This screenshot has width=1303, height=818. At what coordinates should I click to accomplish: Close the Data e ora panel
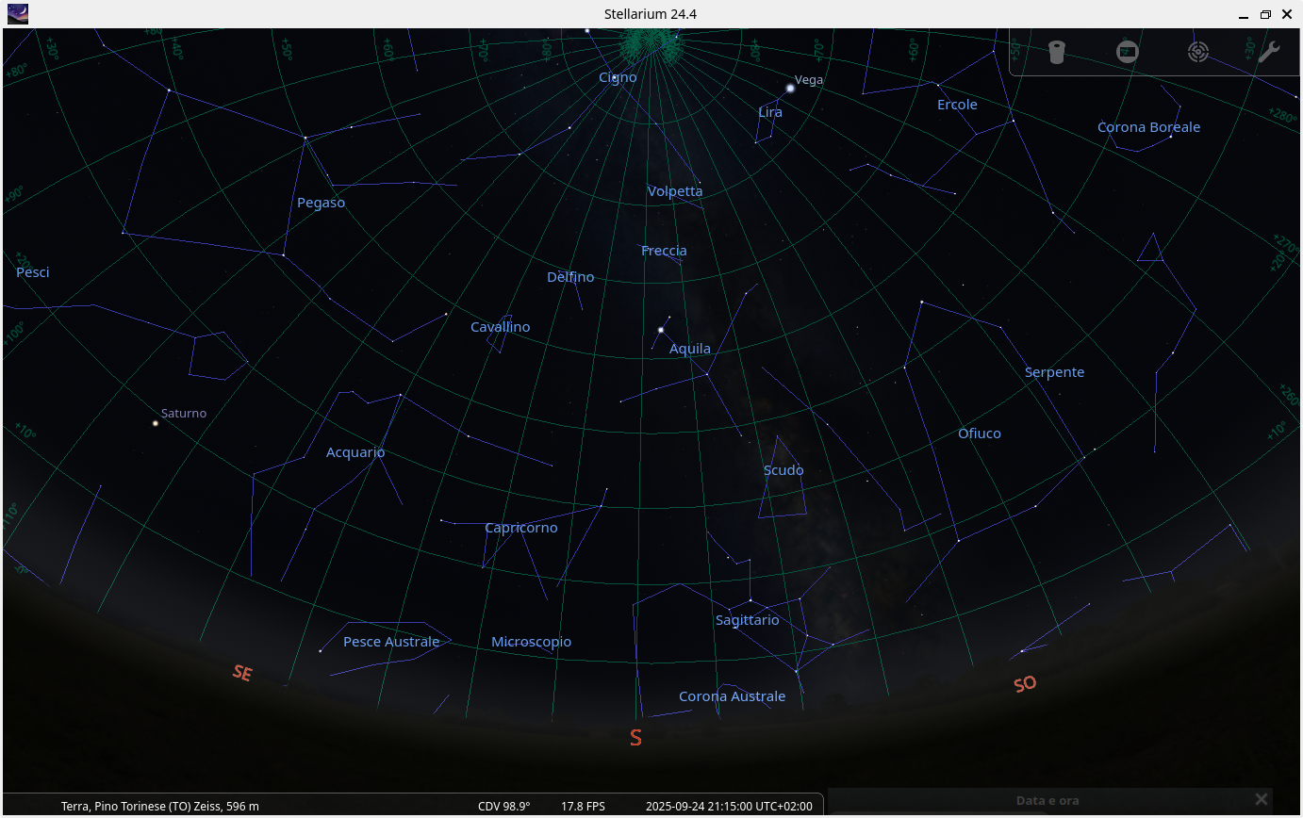1261,798
